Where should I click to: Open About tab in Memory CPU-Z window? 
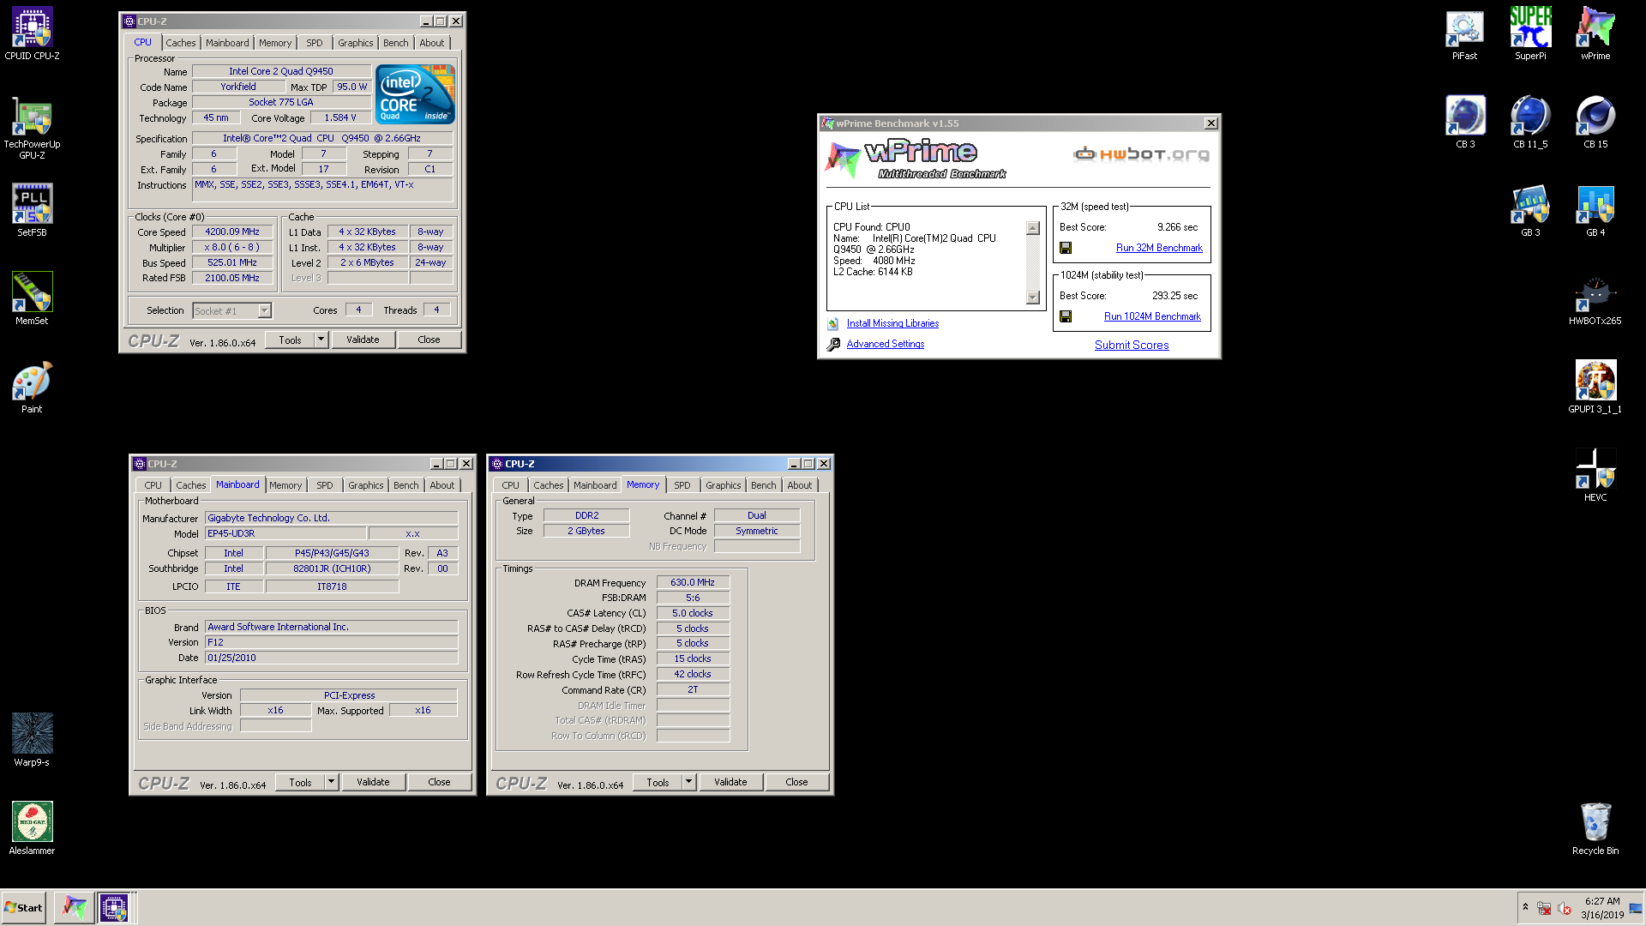coord(799,485)
